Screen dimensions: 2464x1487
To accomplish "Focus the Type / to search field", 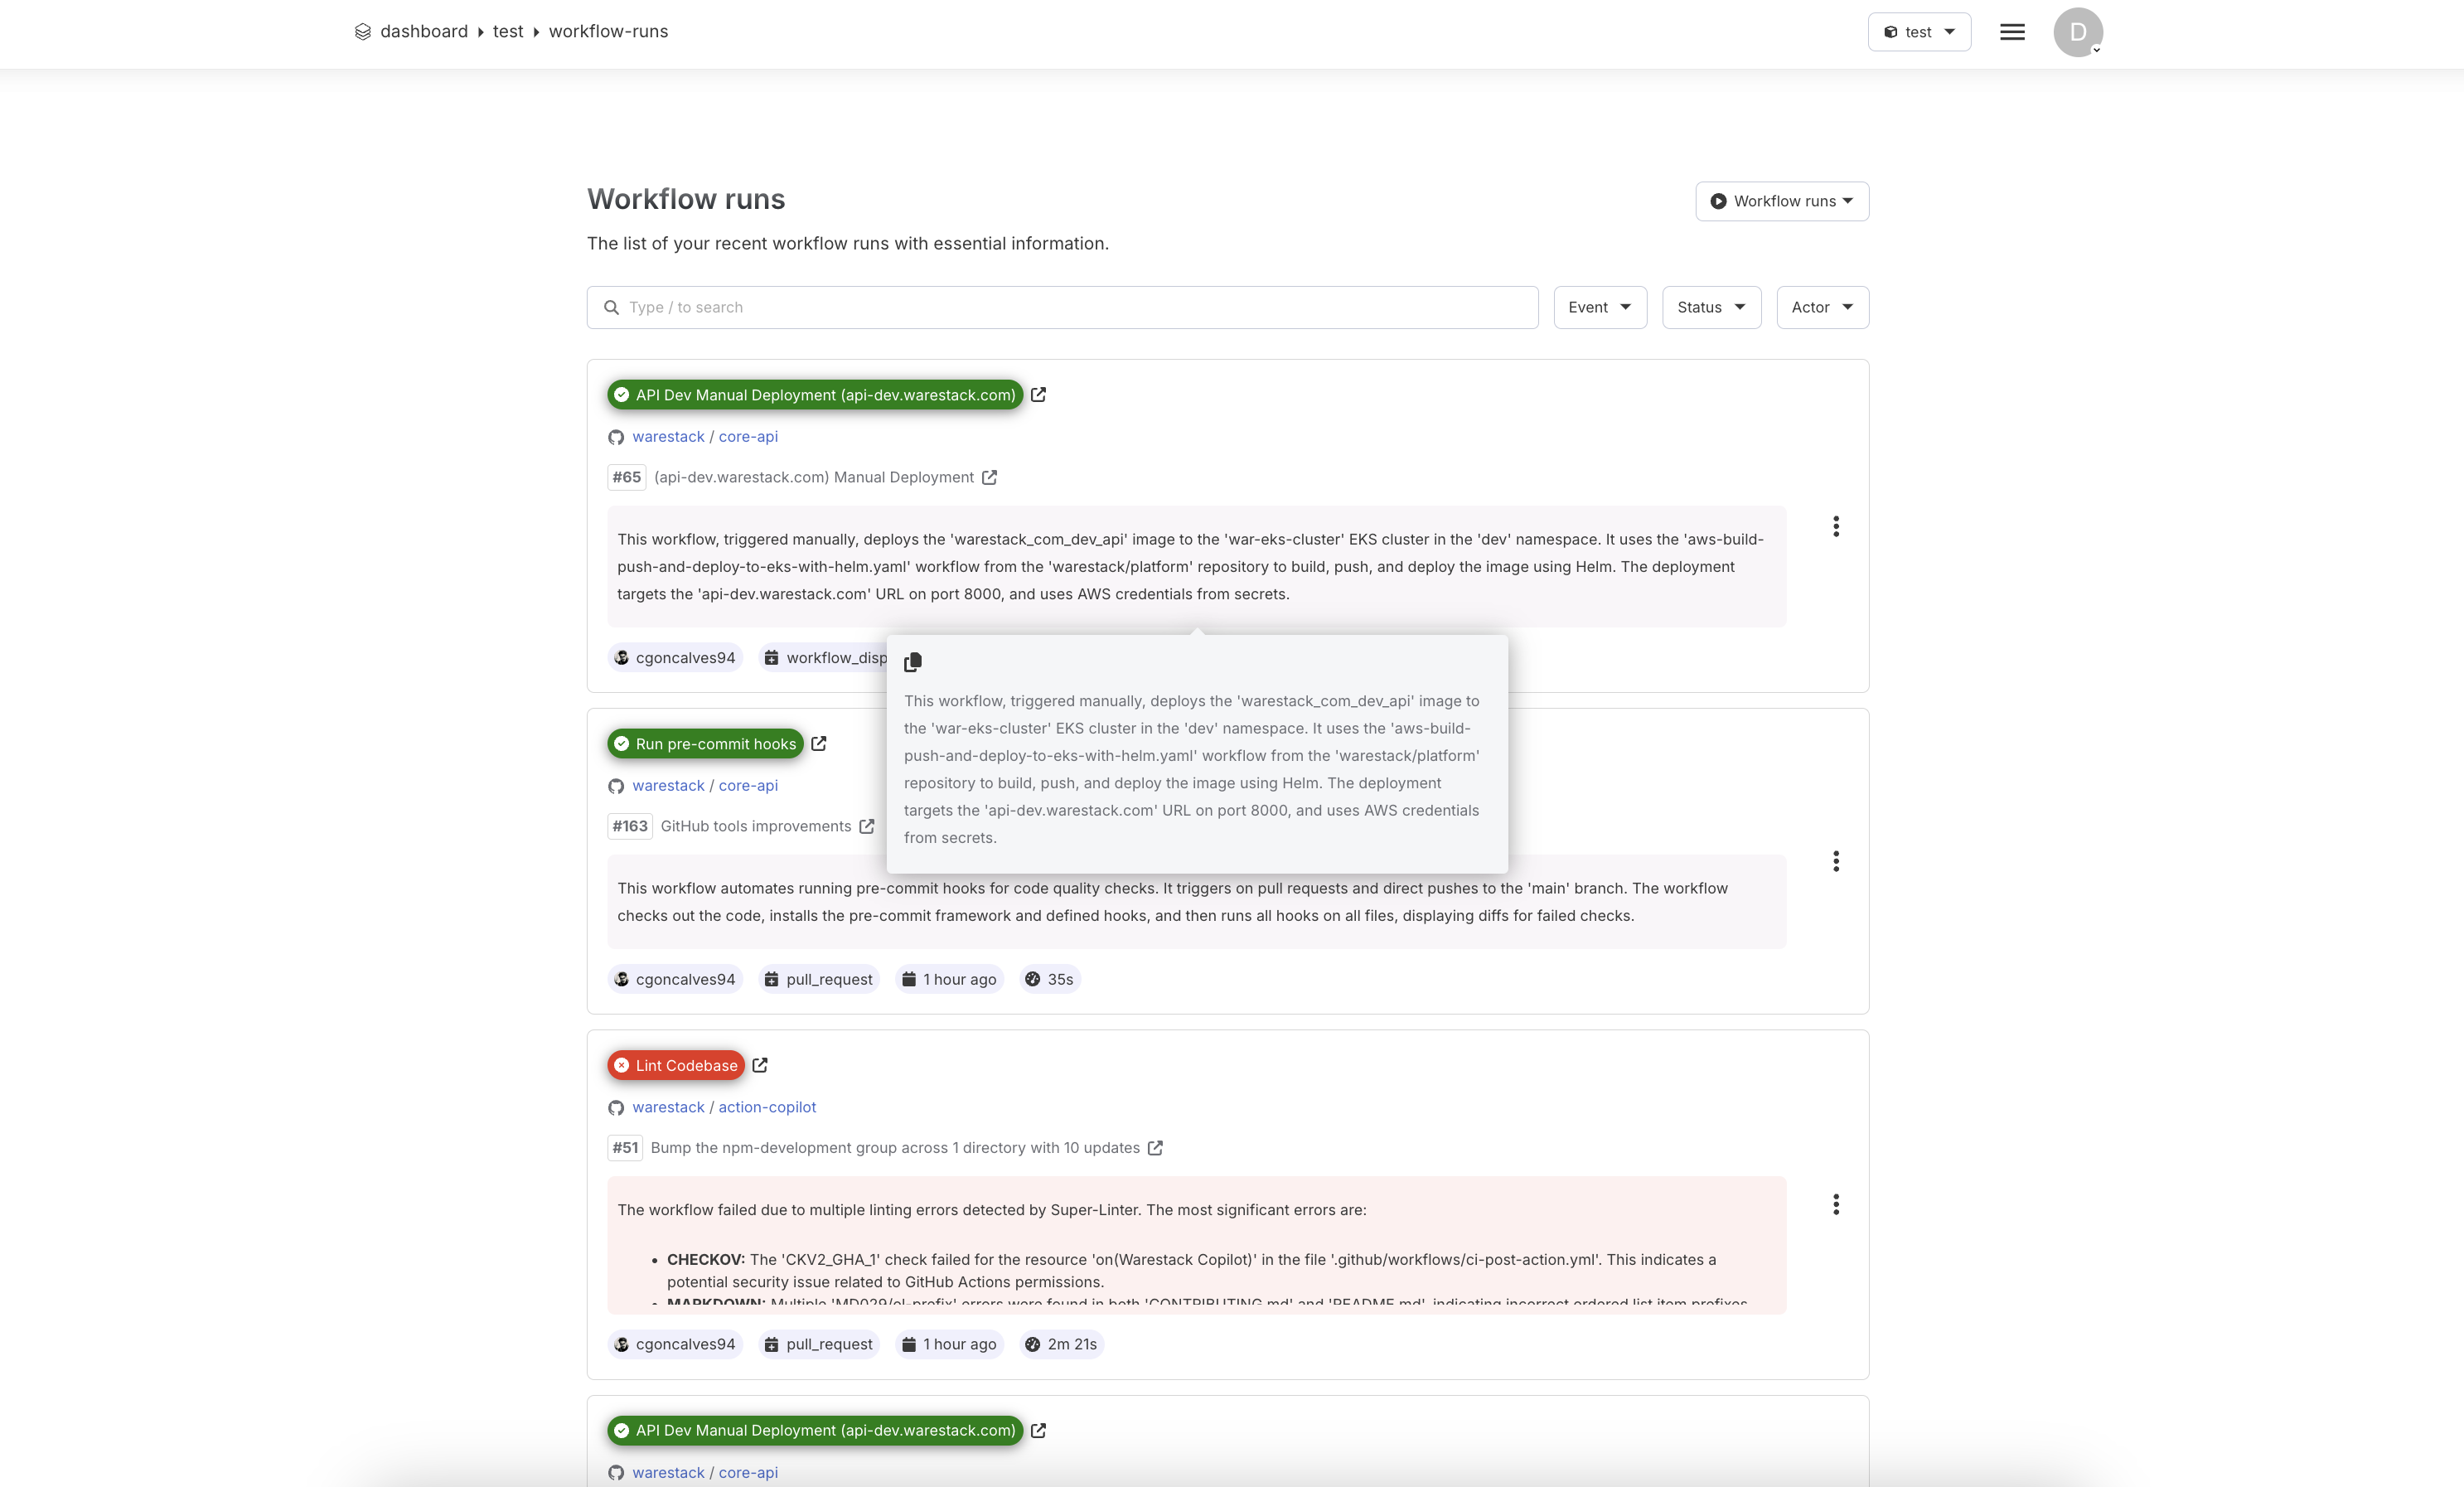I will point(1061,307).
